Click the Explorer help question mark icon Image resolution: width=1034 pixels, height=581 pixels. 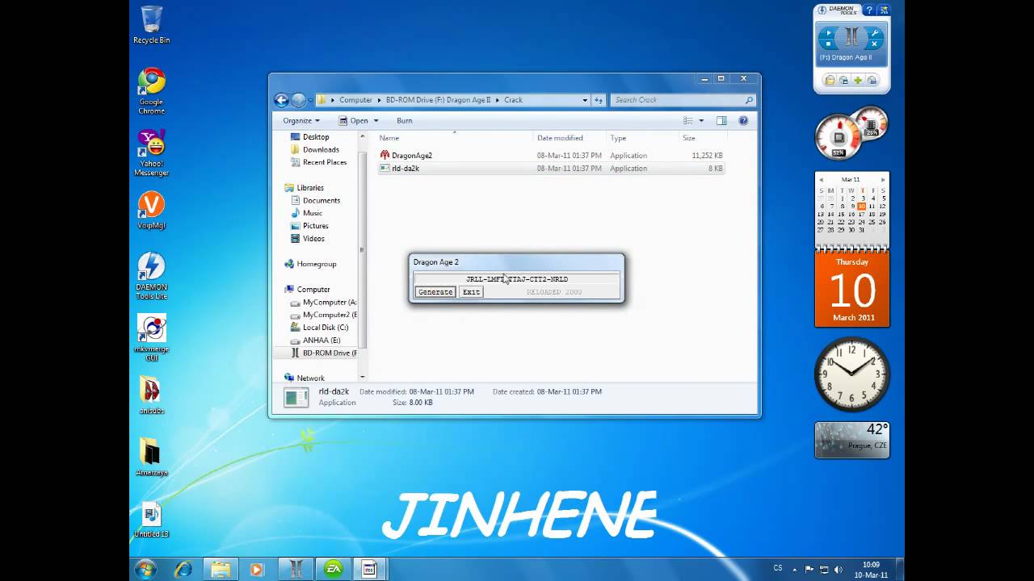click(743, 121)
